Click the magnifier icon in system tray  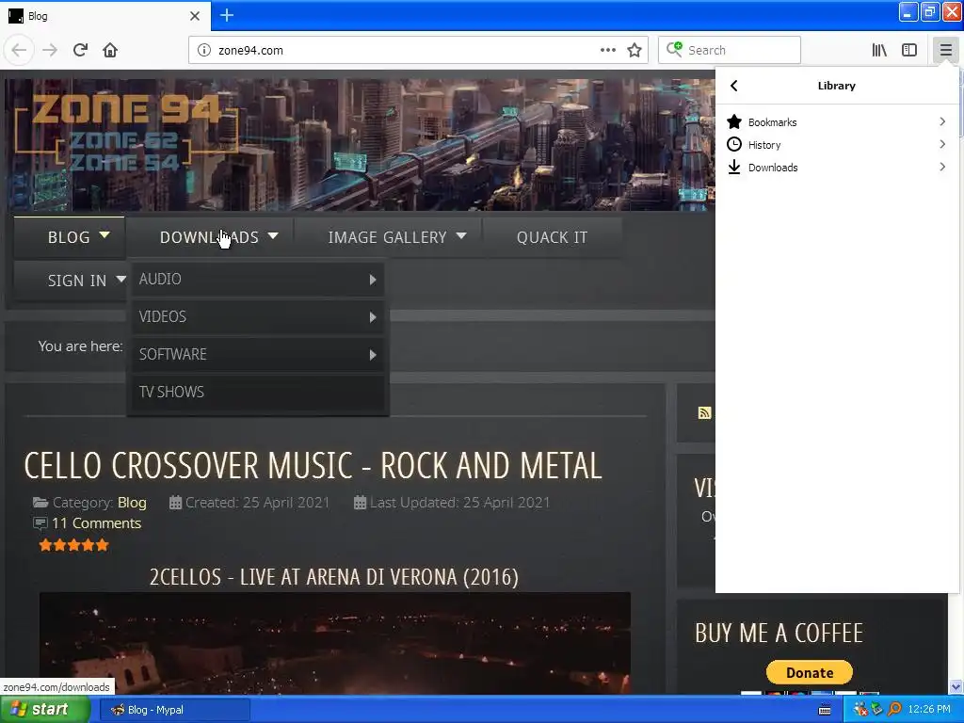pos(895,709)
